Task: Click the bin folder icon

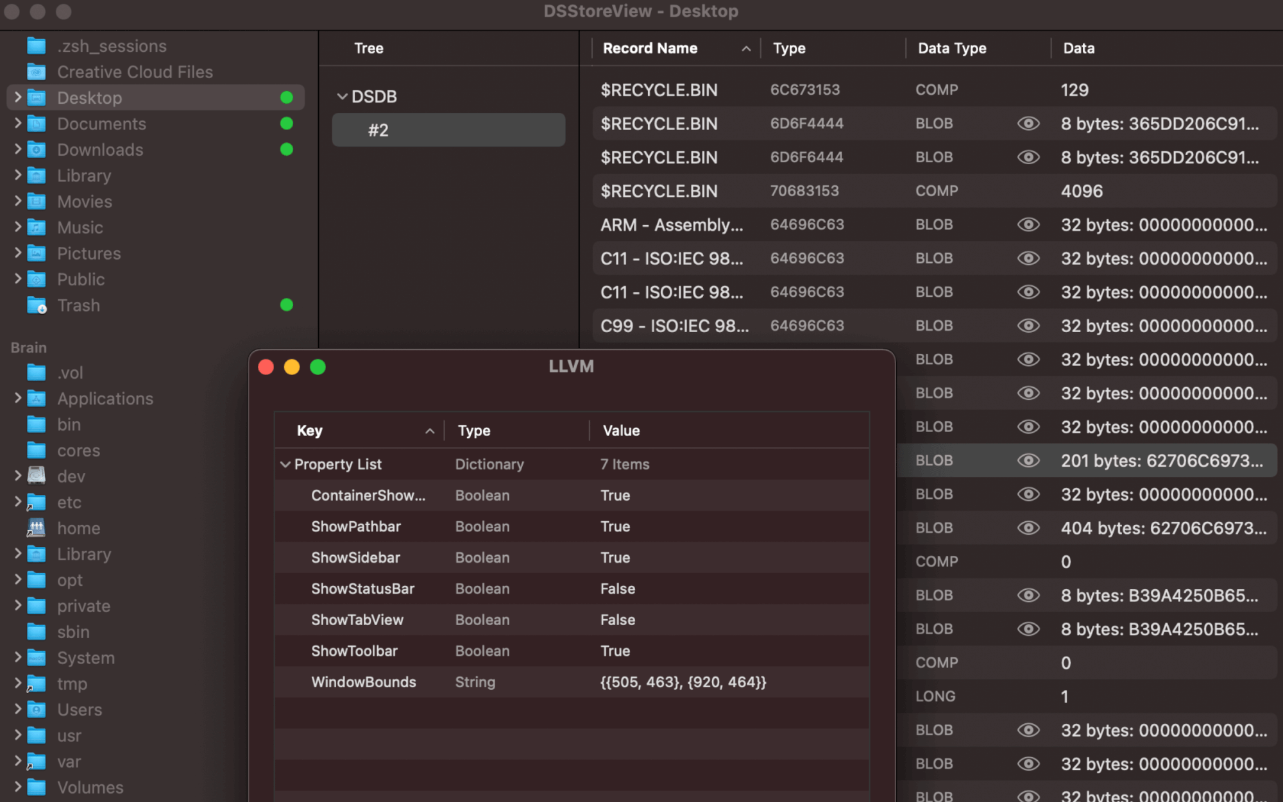Action: [37, 425]
